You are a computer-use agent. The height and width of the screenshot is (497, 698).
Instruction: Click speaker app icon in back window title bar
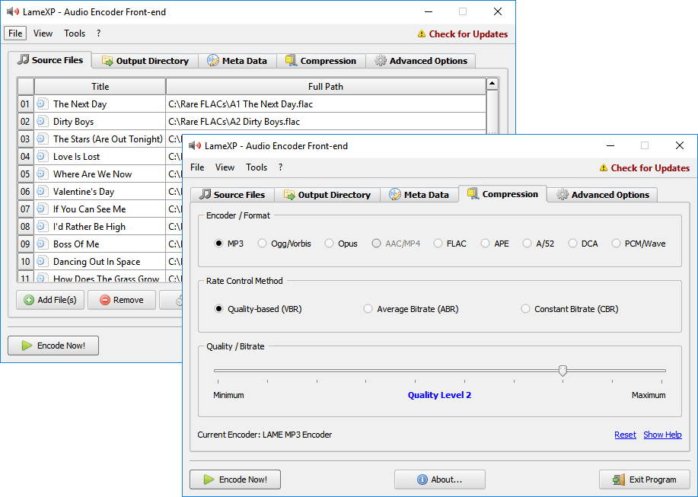(13, 11)
